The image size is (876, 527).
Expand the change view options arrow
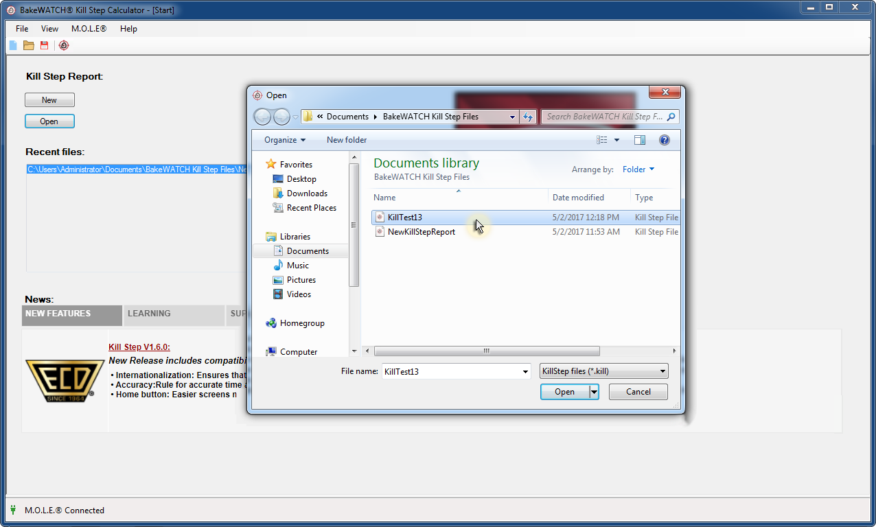tap(616, 140)
